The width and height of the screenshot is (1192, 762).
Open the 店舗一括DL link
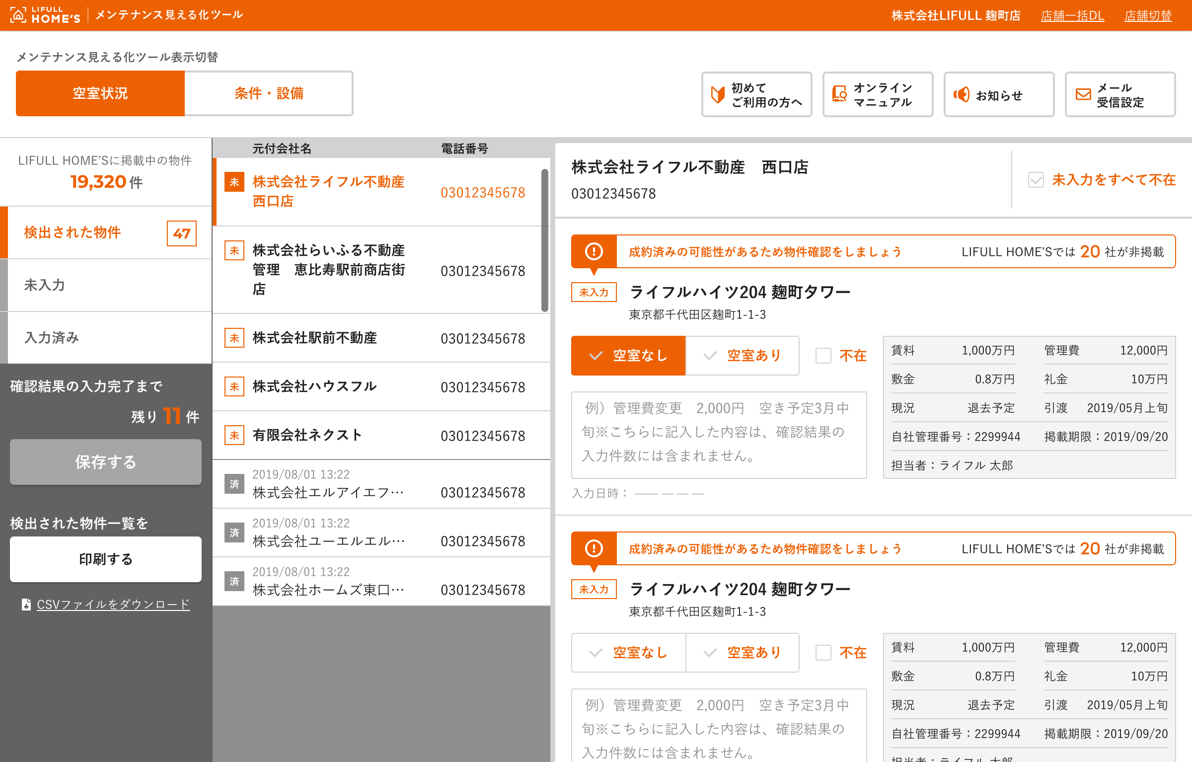coord(1072,16)
